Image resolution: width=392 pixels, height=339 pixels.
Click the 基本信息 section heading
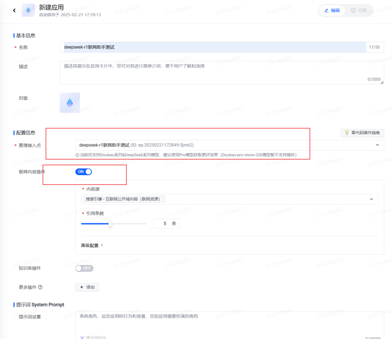pyautogui.click(x=25, y=36)
